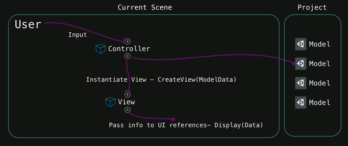Click the Current Scene panel title
This screenshot has width=348, height=146.
pyautogui.click(x=145, y=7)
